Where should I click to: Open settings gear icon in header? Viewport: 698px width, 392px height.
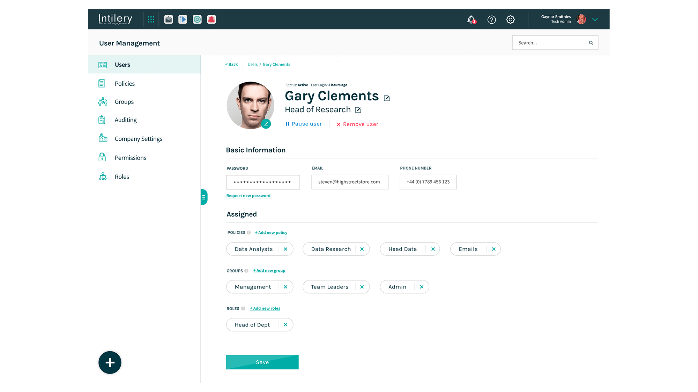510,20
